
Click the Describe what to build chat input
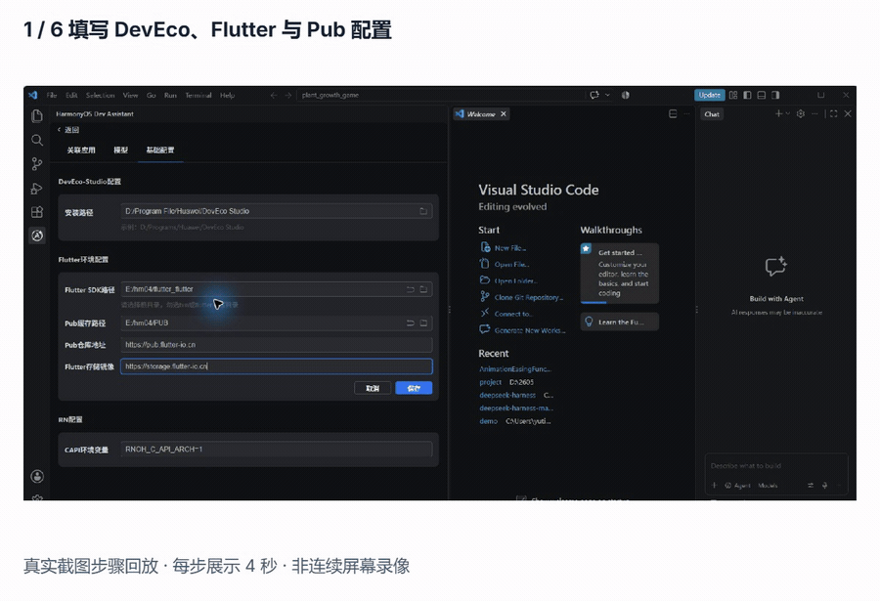[776, 466]
